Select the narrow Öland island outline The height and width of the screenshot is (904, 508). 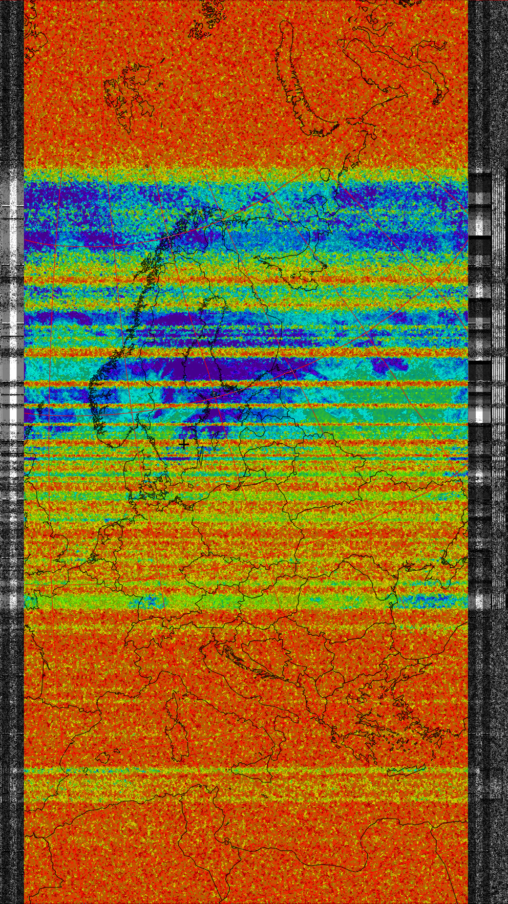click(x=200, y=456)
